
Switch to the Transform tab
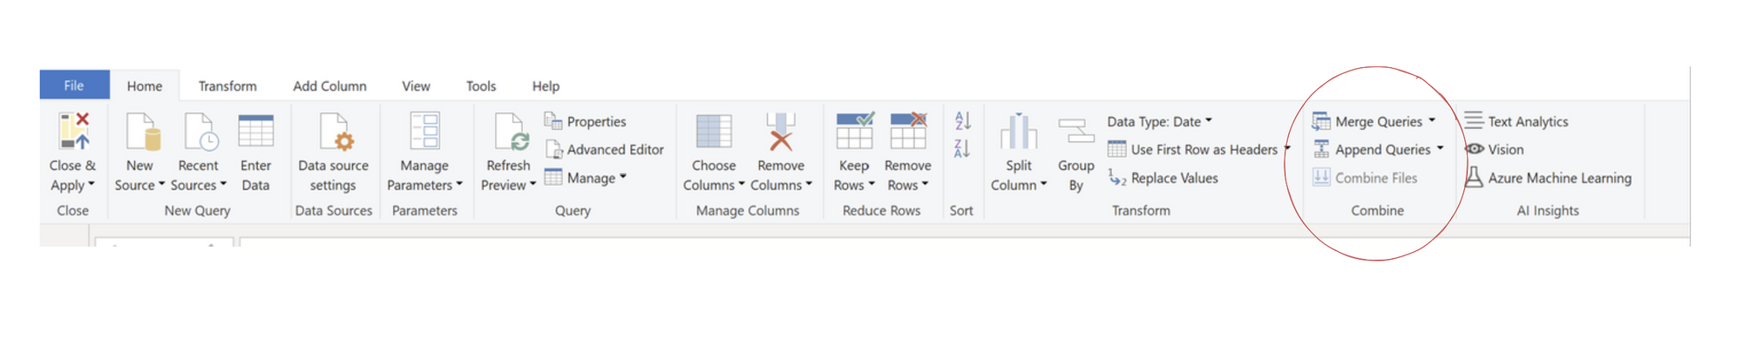(x=227, y=85)
